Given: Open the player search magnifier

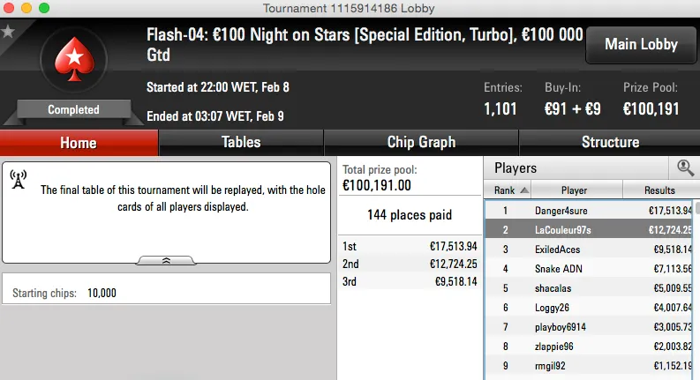Looking at the screenshot, I should [x=685, y=168].
